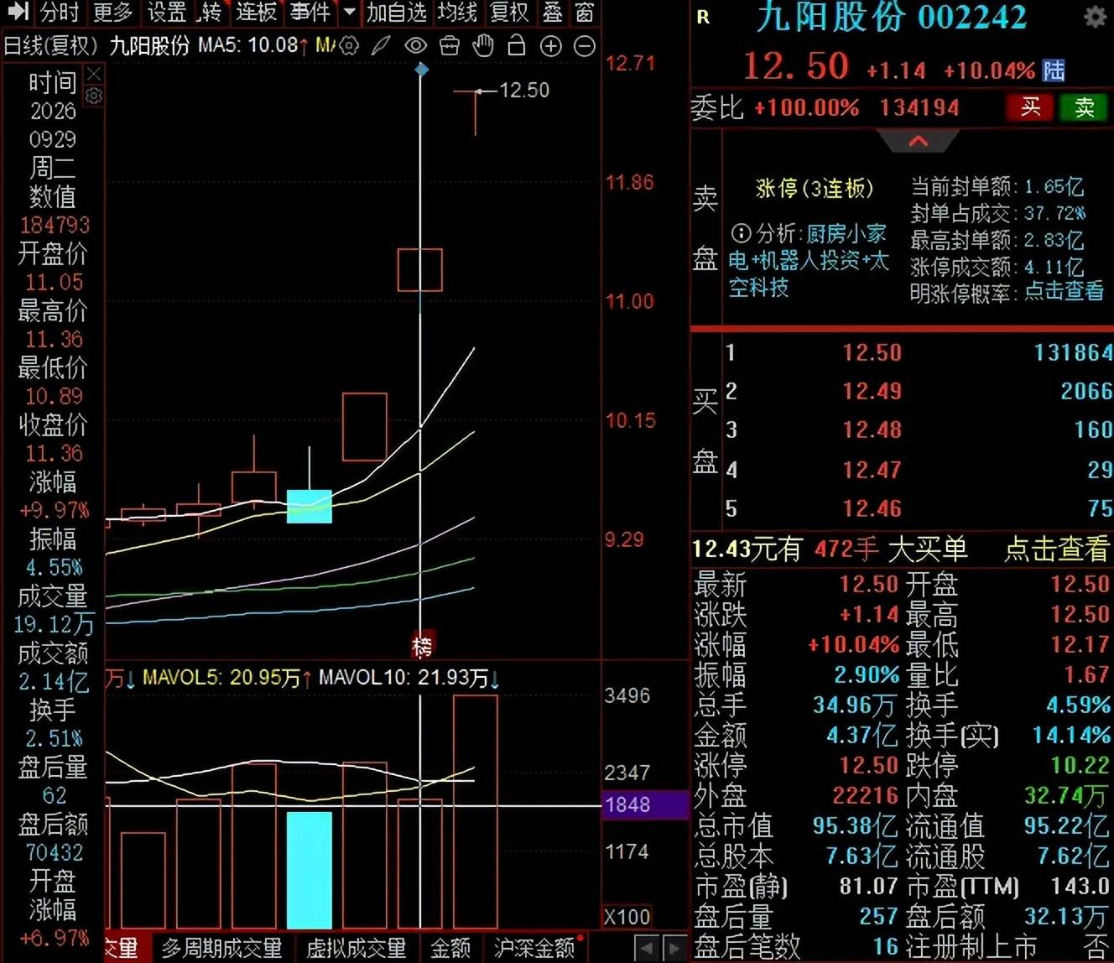The width and height of the screenshot is (1114, 963).
Task: Click the MAVOL10: 21.93万 indicator label
Action: [x=403, y=678]
